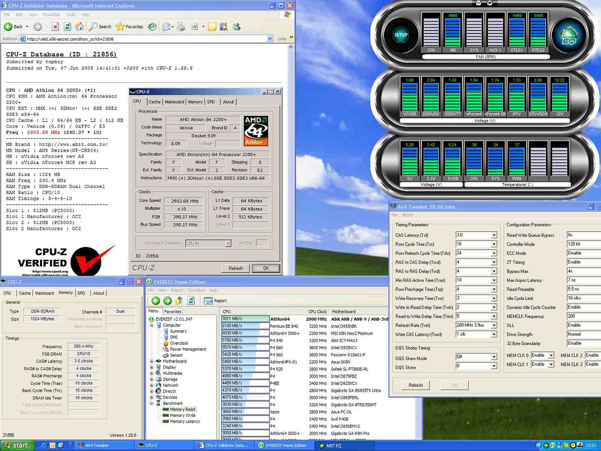
Task: Open the Search pane in Internet Explorer
Action: click(x=100, y=27)
